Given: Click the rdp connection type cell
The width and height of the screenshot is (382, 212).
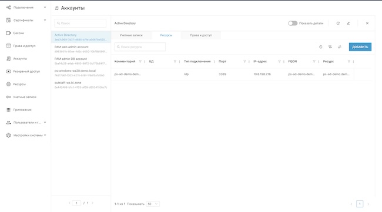Looking at the screenshot, I should [x=186, y=74].
